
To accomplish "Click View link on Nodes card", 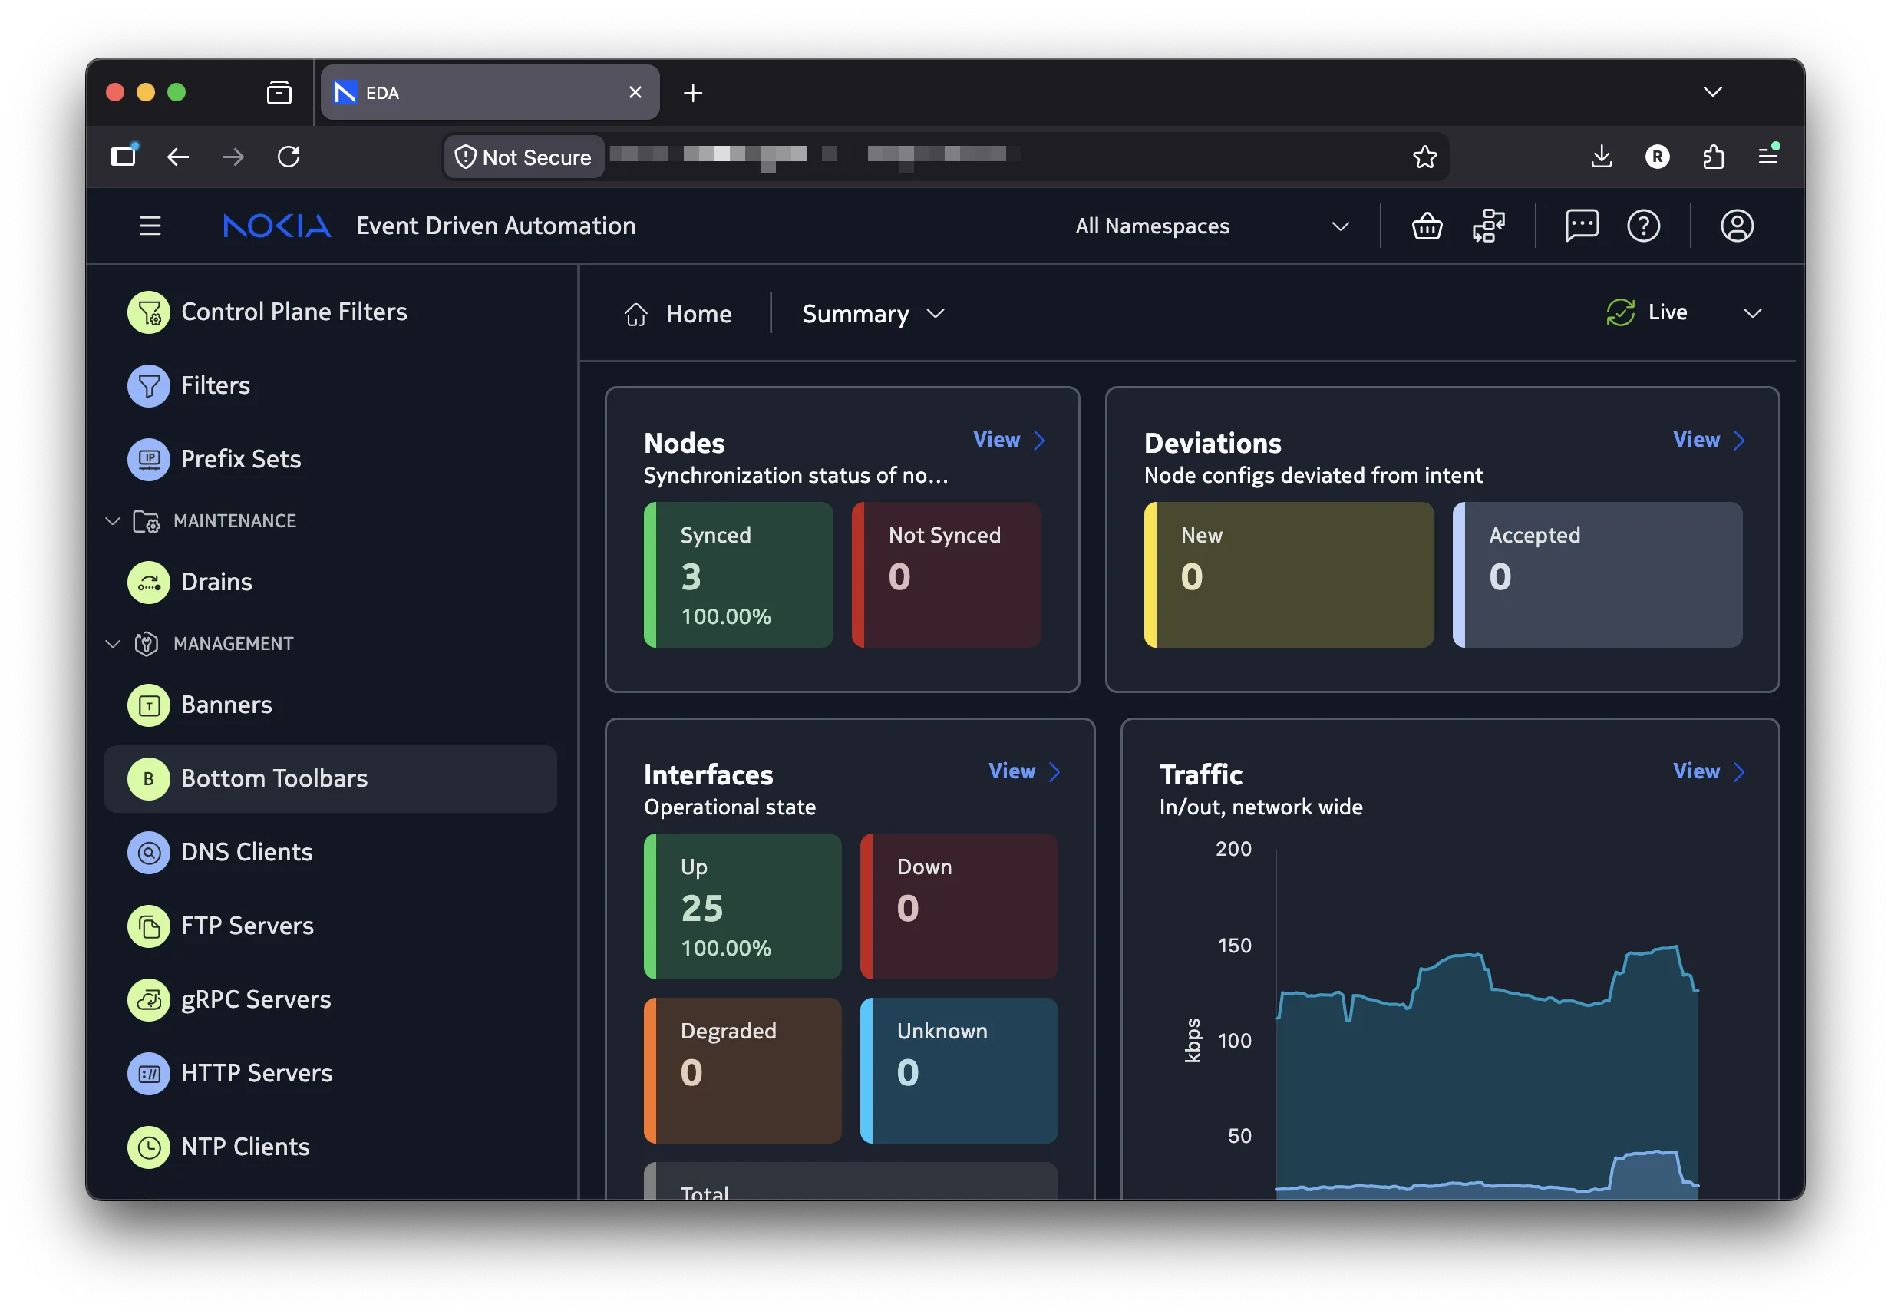I will coord(1008,440).
